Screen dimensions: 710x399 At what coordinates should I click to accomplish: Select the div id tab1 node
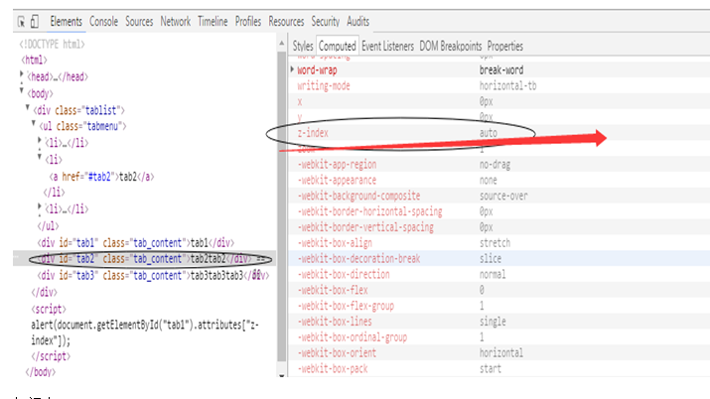tap(136, 243)
